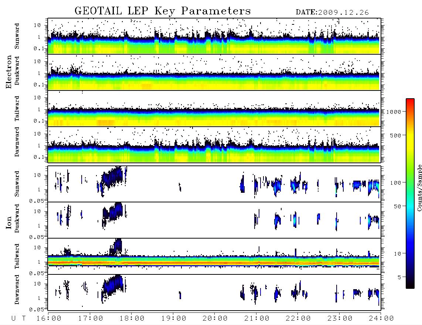This screenshot has height=325, width=422.
Task: Click the rainbow Counts/Sample color bar
Action: (x=410, y=194)
